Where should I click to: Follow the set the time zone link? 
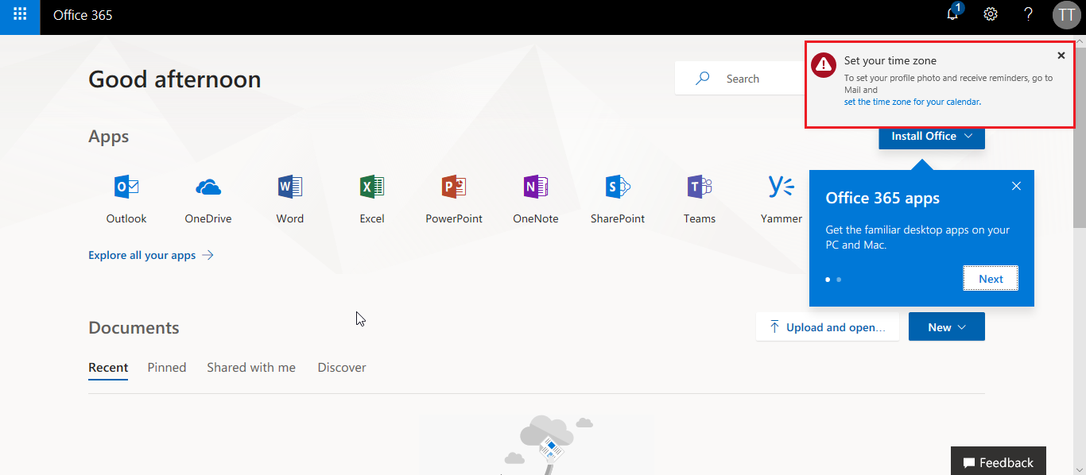pyautogui.click(x=912, y=102)
